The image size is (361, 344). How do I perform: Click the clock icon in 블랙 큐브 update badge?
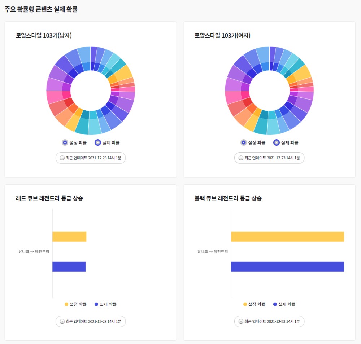241,321
